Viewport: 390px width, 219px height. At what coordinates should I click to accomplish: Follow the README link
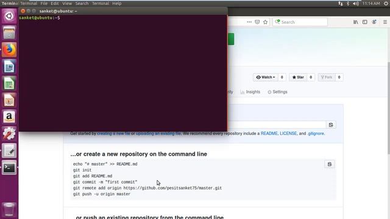pos(269,134)
